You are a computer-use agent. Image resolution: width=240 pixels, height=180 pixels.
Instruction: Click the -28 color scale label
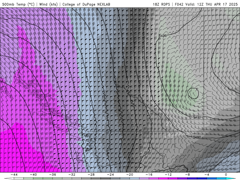click(x=91, y=175)
